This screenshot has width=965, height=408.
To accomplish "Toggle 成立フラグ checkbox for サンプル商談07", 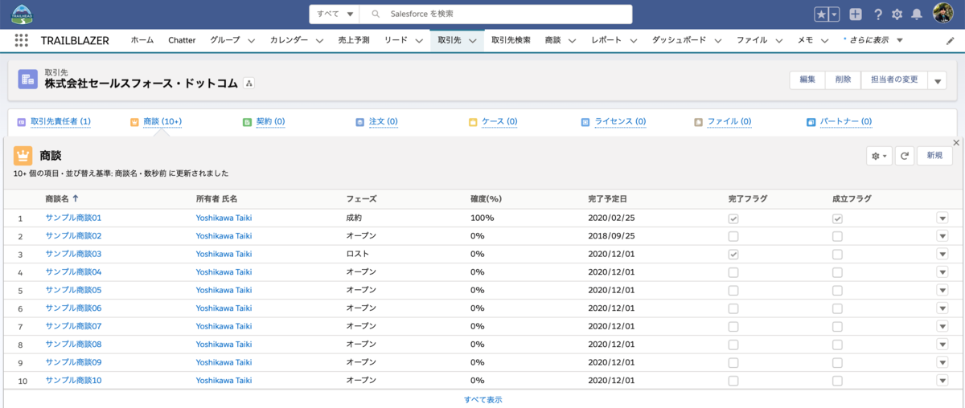I will (837, 326).
